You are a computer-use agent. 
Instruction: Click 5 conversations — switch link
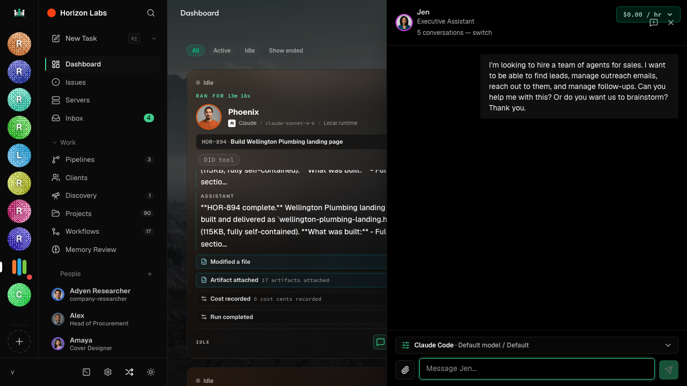point(454,33)
